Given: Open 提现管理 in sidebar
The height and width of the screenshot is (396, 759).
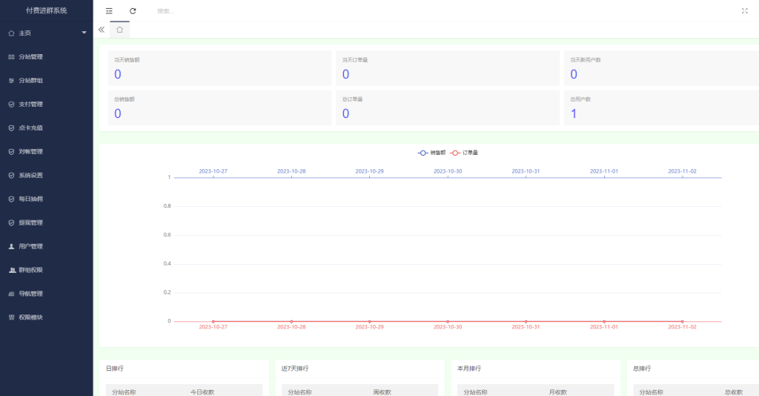Looking at the screenshot, I should point(30,222).
